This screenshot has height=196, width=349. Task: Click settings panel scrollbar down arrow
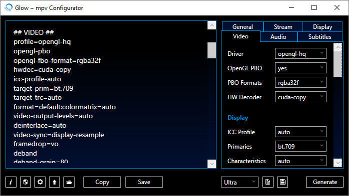pos(338,163)
